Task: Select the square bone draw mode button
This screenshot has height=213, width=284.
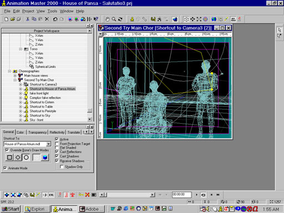Action: (9, 158)
